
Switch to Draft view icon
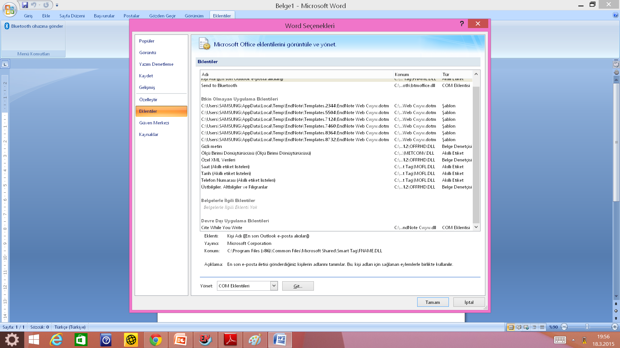(542, 327)
